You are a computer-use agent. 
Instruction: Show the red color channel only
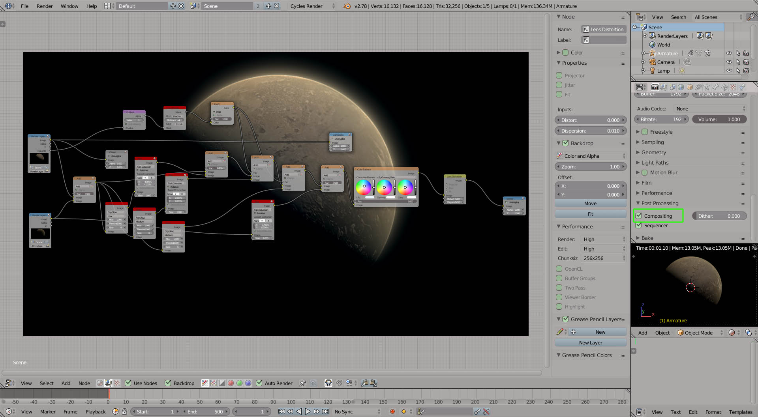231,383
